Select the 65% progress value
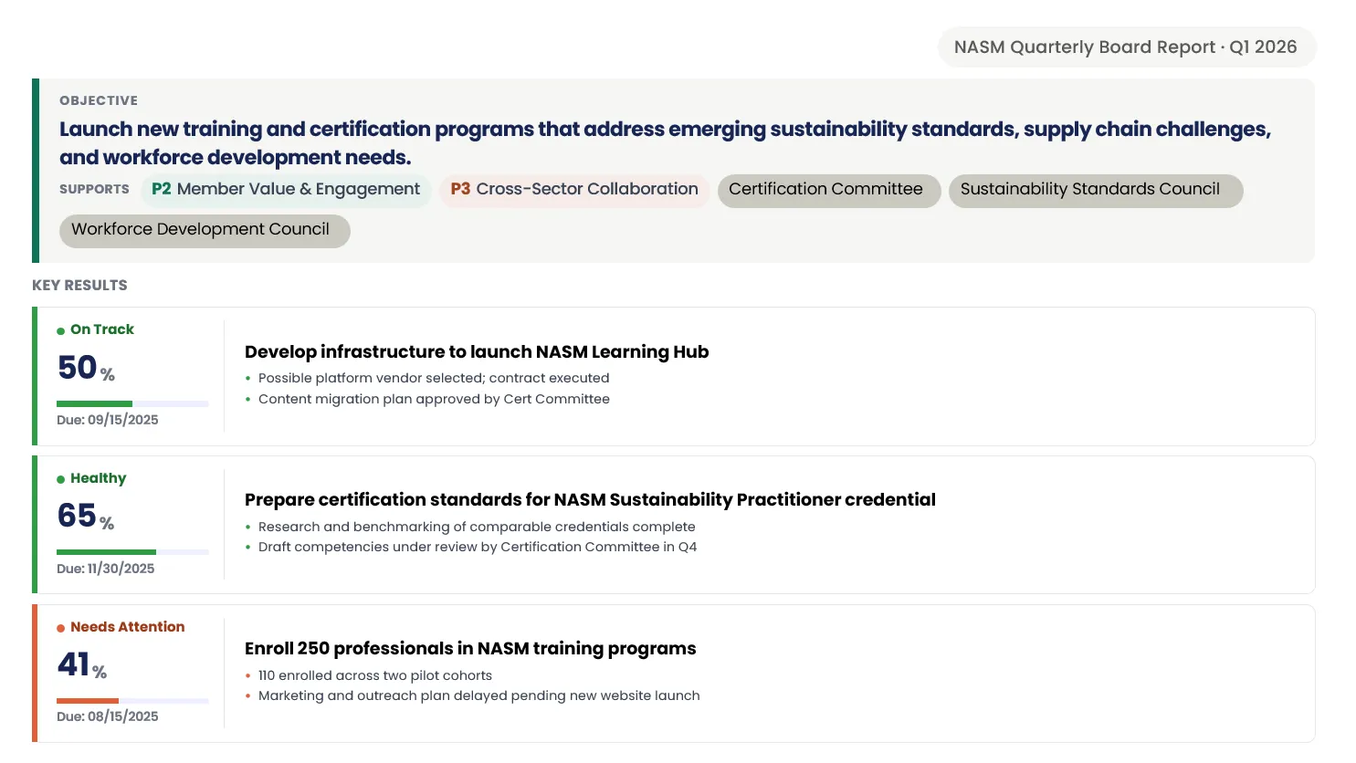The image size is (1356, 763). tap(86, 517)
